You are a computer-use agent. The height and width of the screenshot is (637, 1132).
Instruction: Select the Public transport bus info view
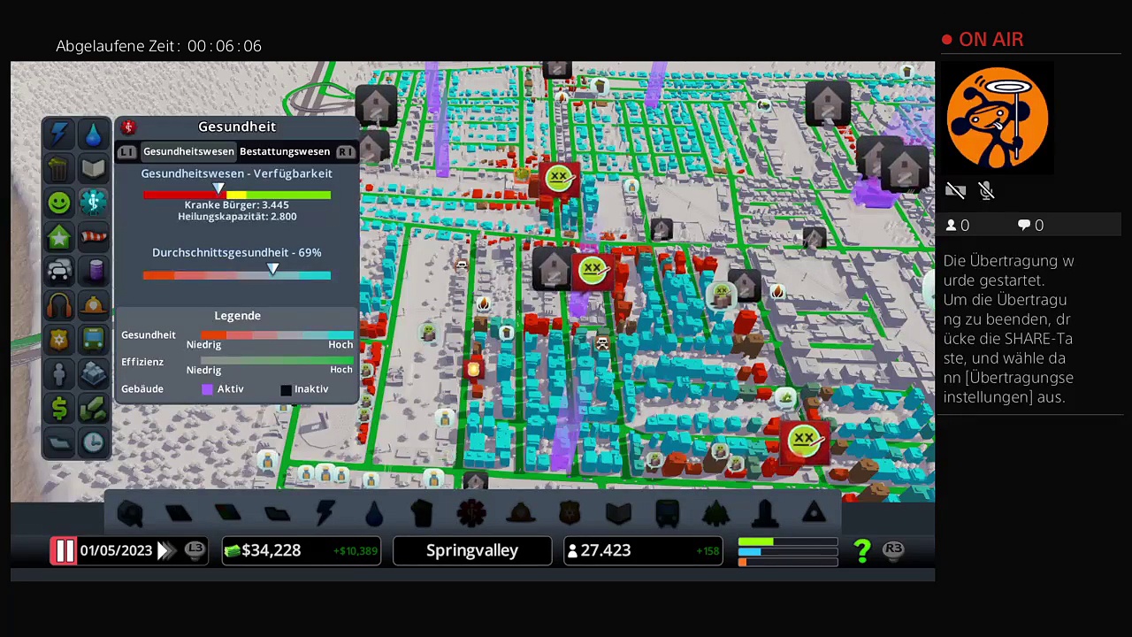(94, 340)
